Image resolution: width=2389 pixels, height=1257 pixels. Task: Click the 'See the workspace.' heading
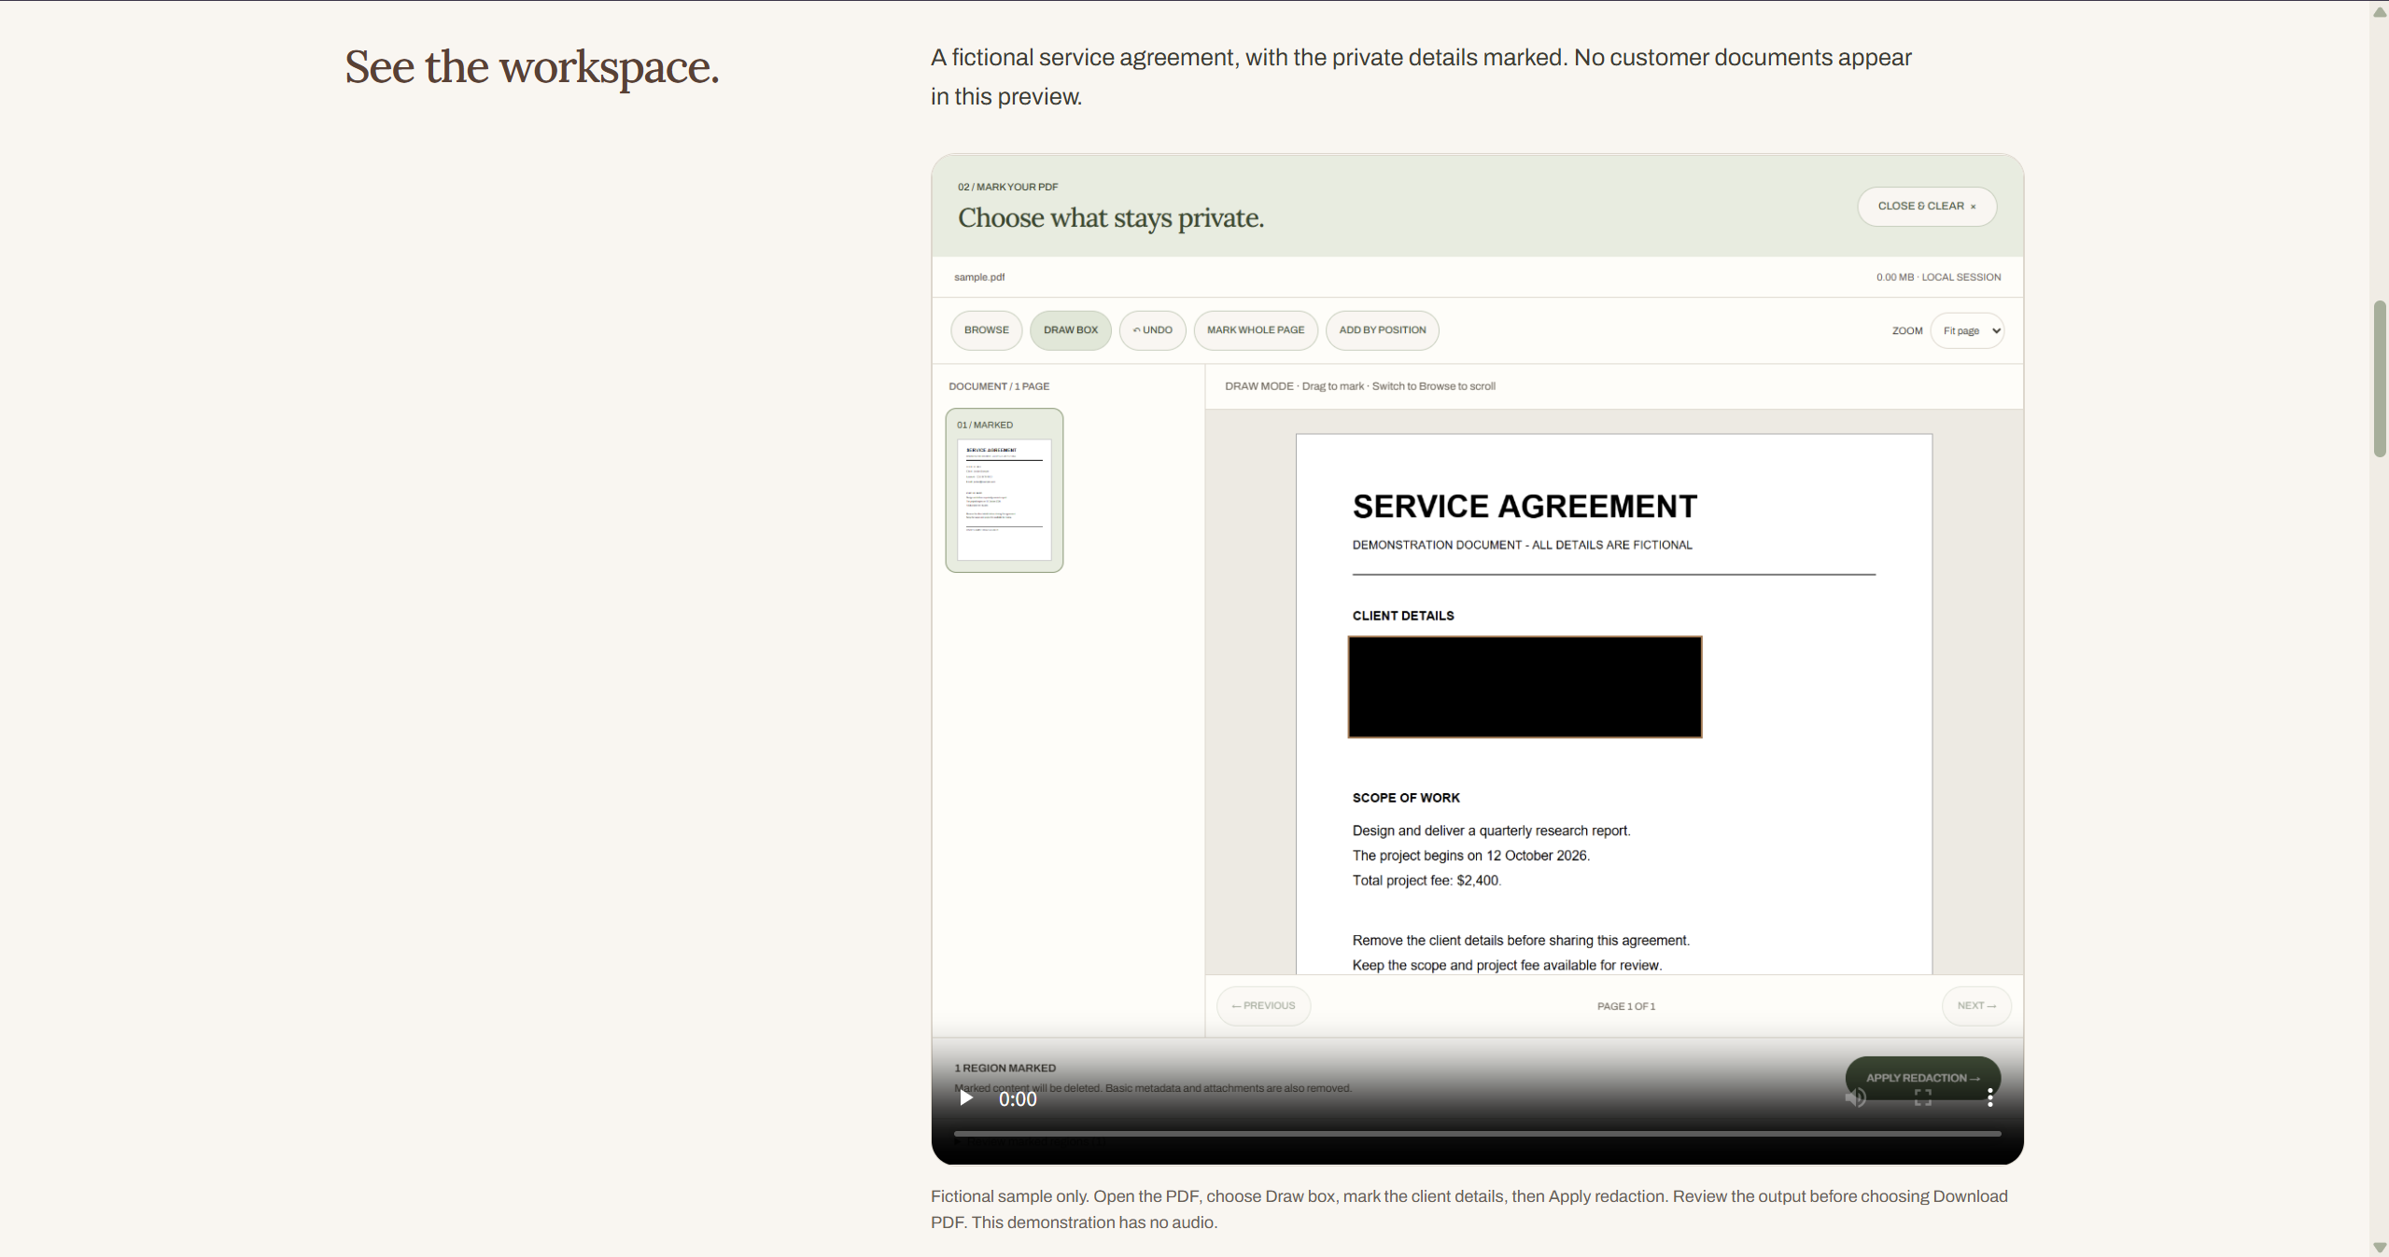[532, 67]
